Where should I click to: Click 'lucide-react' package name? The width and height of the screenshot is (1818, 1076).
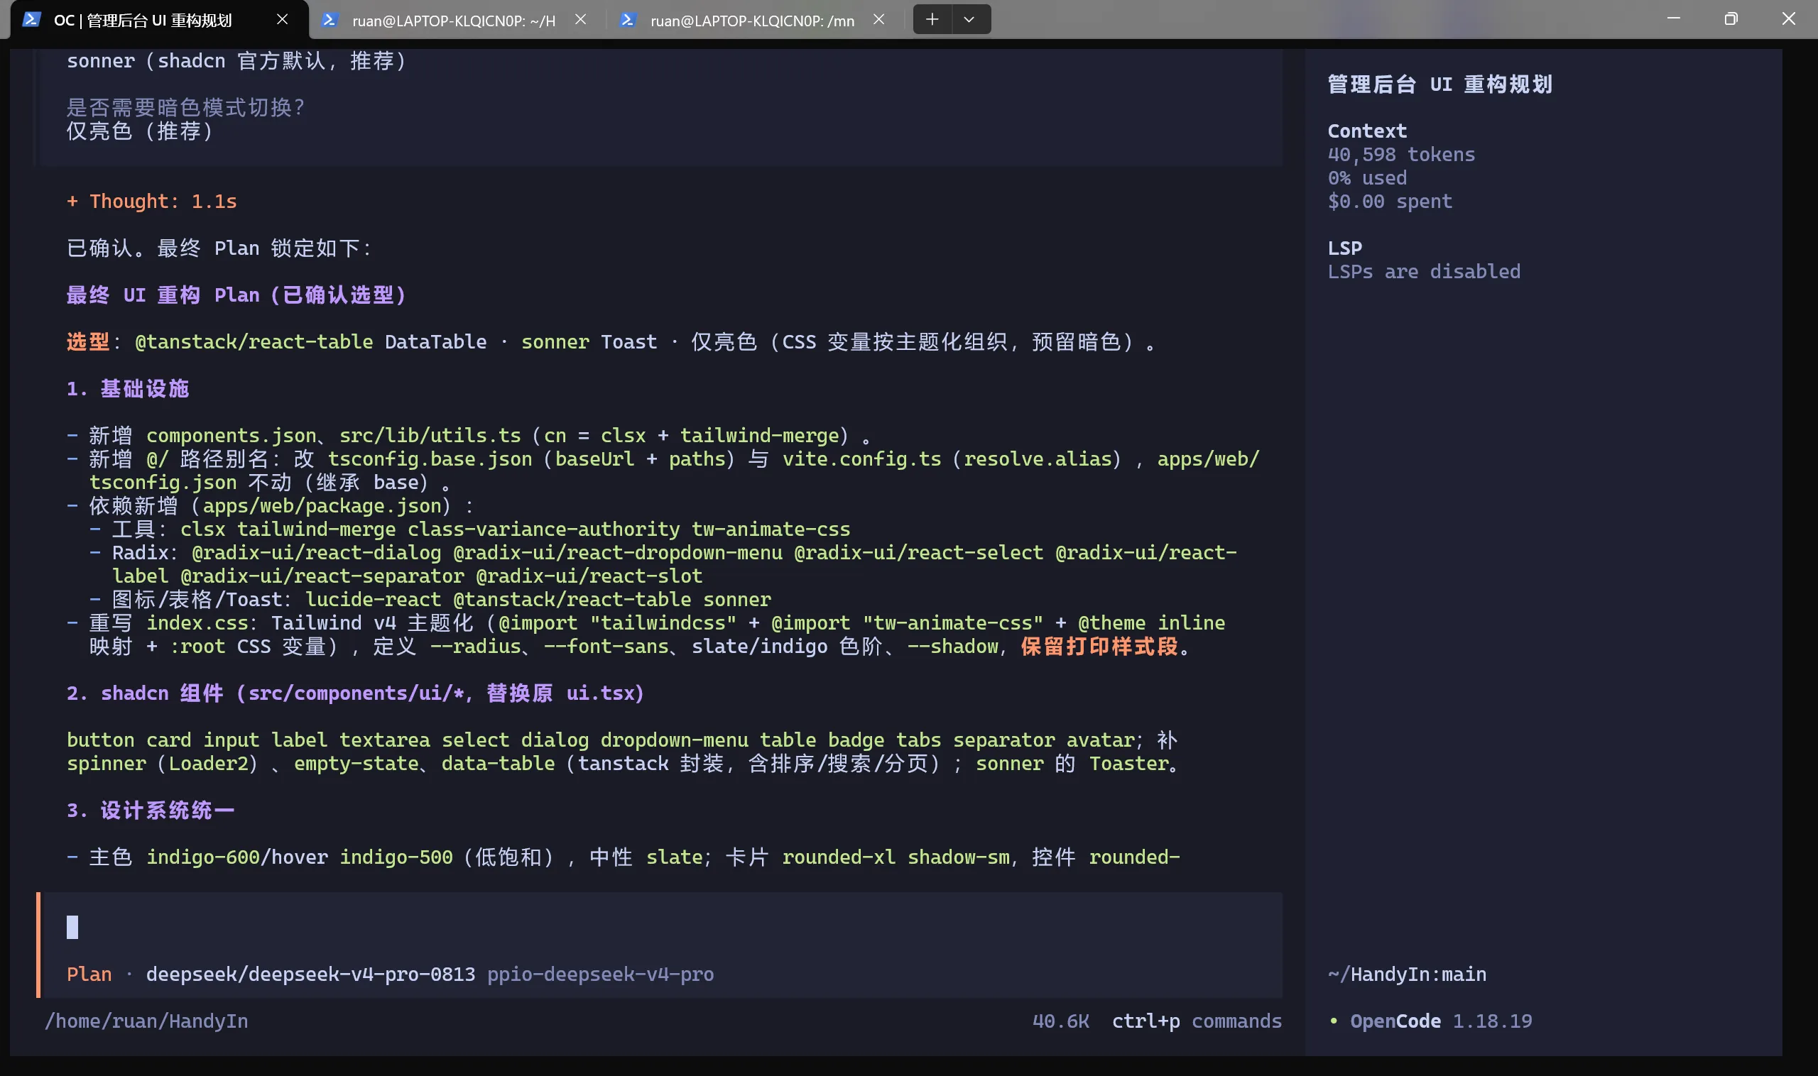(x=373, y=600)
